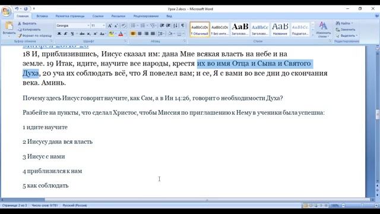Apply red font color
The height and width of the screenshot is (214, 380).
point(121,34)
